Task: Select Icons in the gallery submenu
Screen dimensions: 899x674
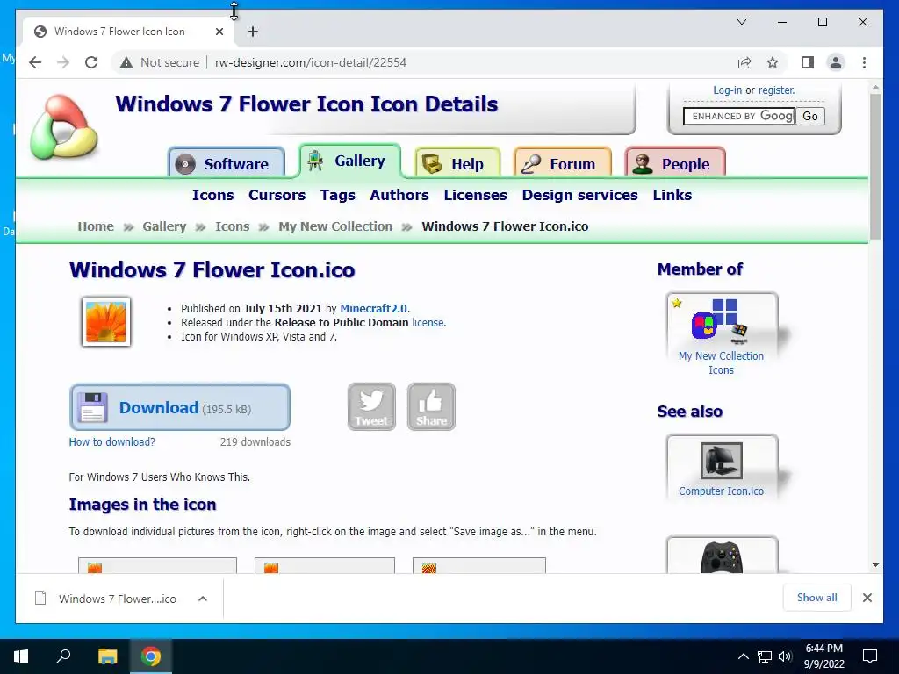Action: point(212,195)
